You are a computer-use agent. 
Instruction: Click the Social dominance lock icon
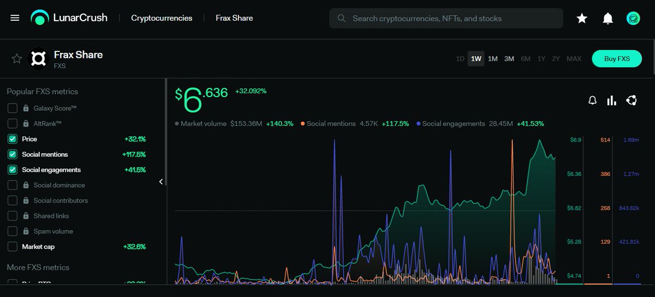tap(26, 185)
